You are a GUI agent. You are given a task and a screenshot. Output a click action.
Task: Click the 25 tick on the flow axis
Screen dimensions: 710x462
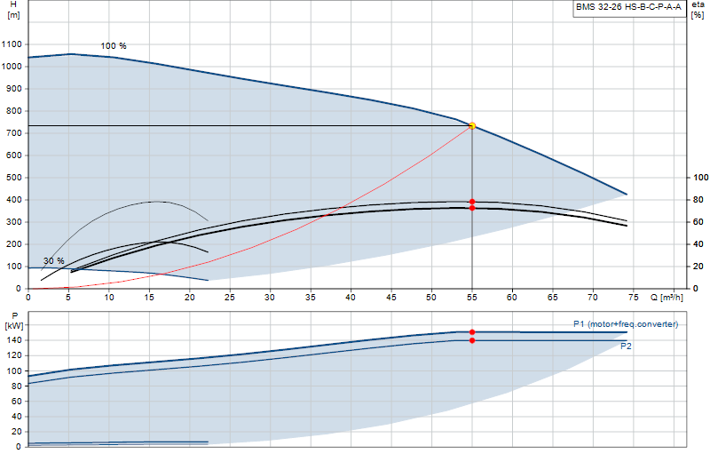pyautogui.click(x=230, y=298)
